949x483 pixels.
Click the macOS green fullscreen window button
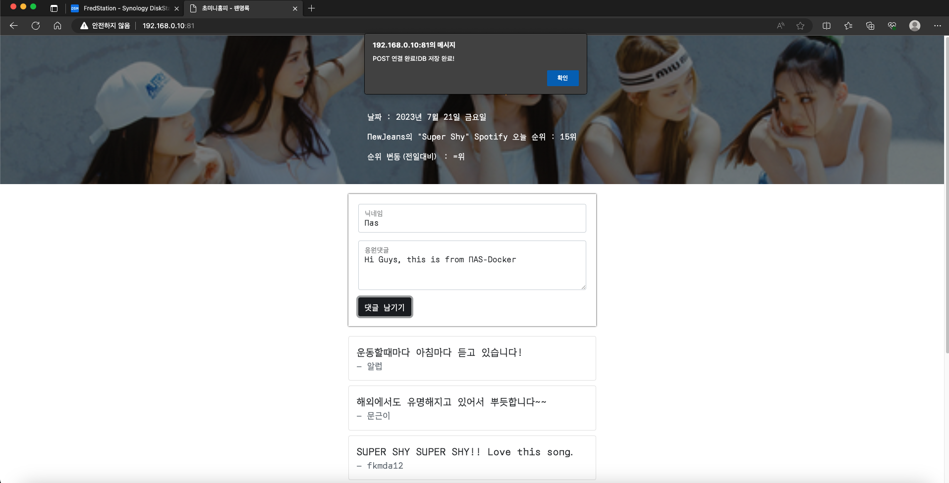(33, 6)
